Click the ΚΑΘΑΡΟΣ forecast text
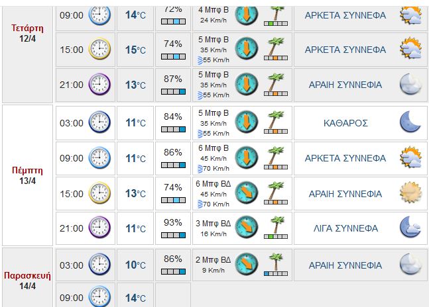Screen dimensions: 429x307 pos(345,123)
